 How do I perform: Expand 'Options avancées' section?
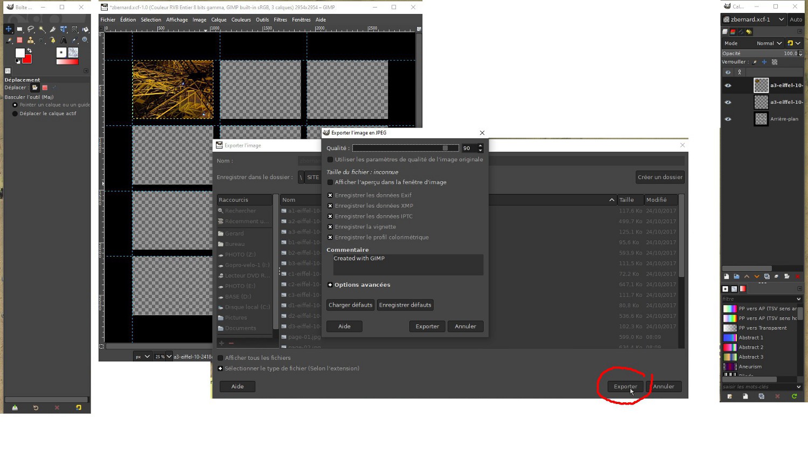330,285
